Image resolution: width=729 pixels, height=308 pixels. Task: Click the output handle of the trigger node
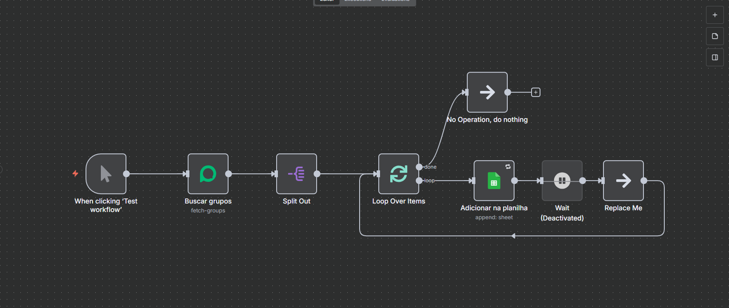(x=126, y=174)
